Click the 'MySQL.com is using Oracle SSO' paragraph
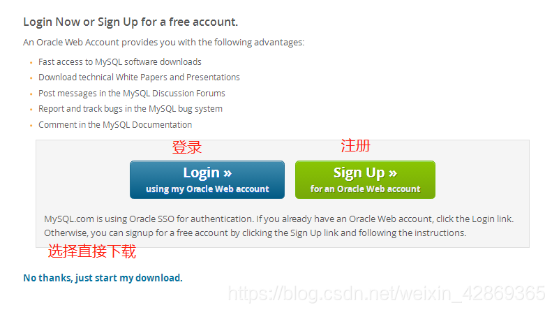 [x=279, y=226]
